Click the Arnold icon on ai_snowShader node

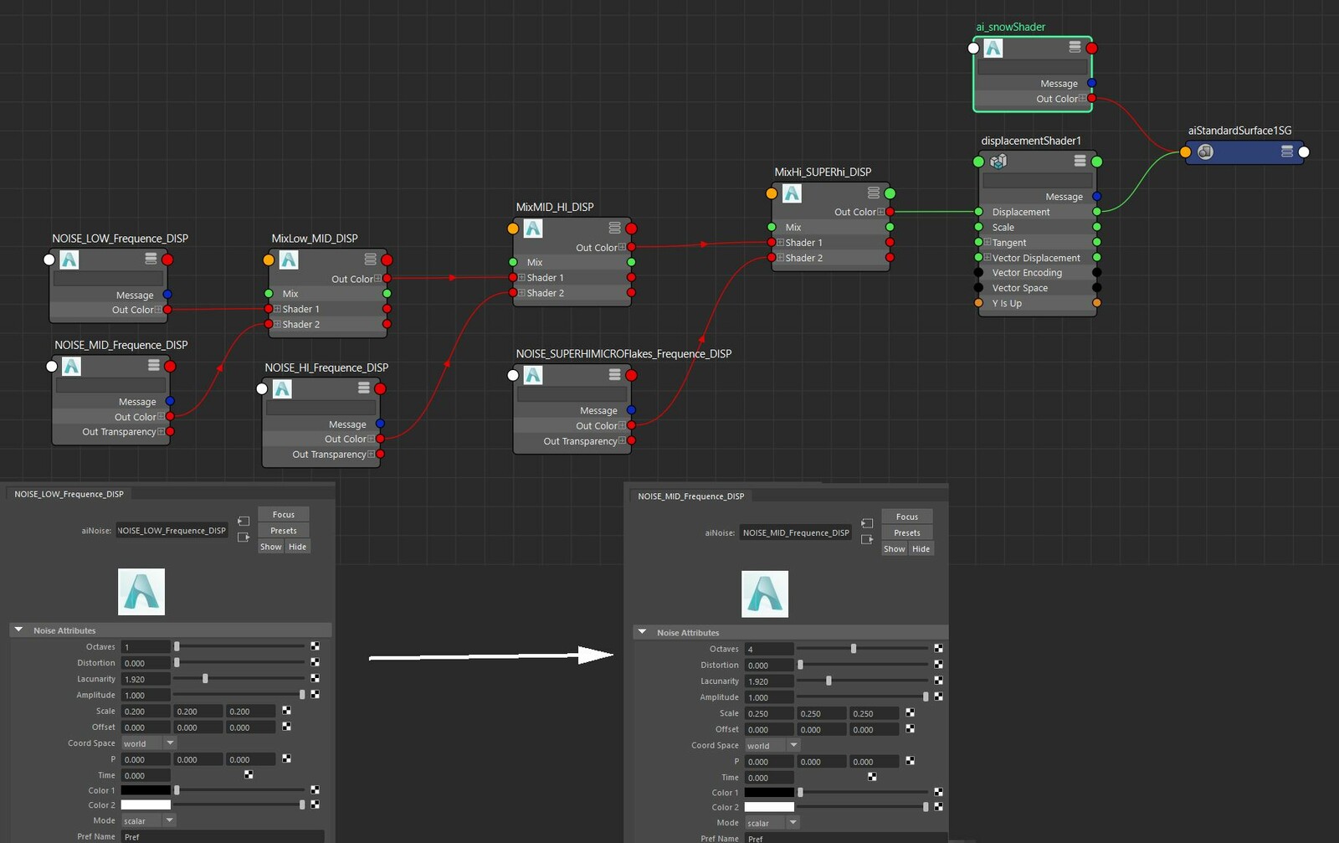[x=993, y=48]
